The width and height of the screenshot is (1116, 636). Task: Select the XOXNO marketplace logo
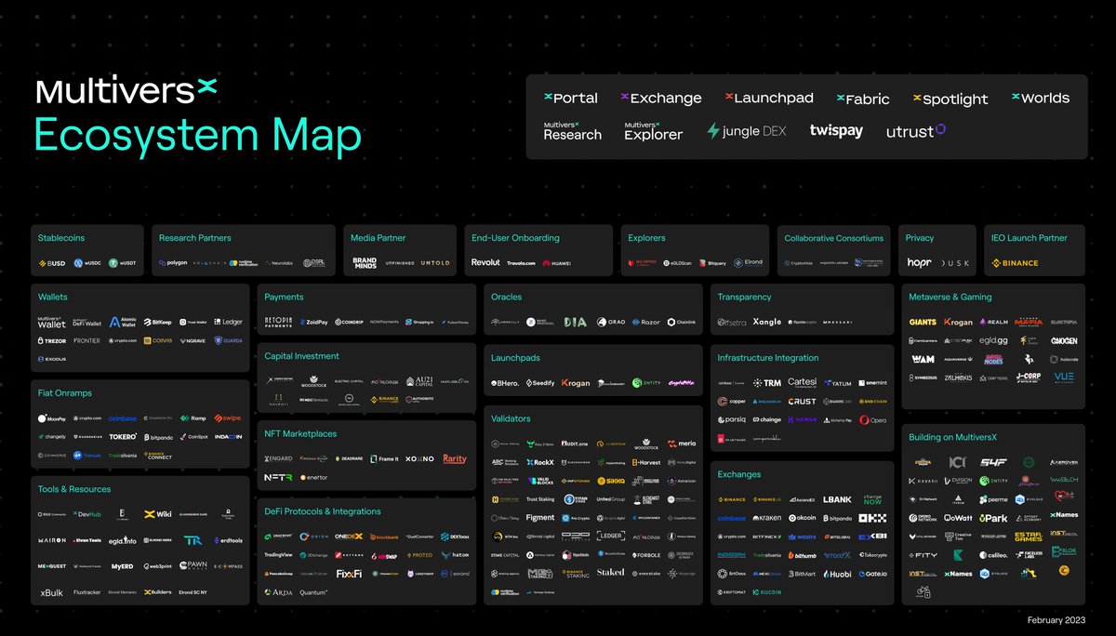click(419, 459)
